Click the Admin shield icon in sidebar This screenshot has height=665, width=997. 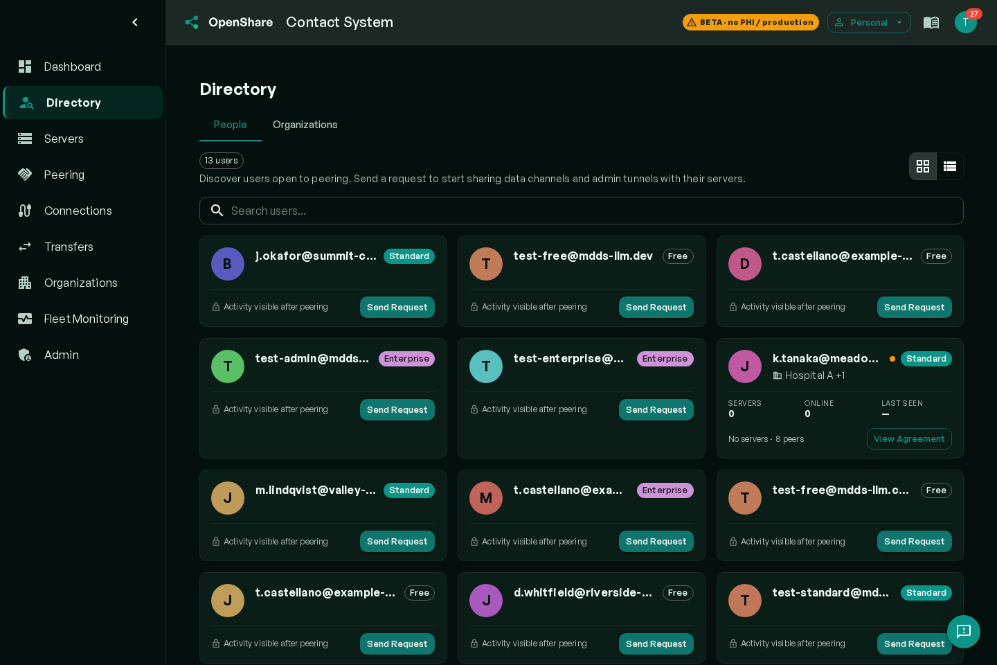25,355
